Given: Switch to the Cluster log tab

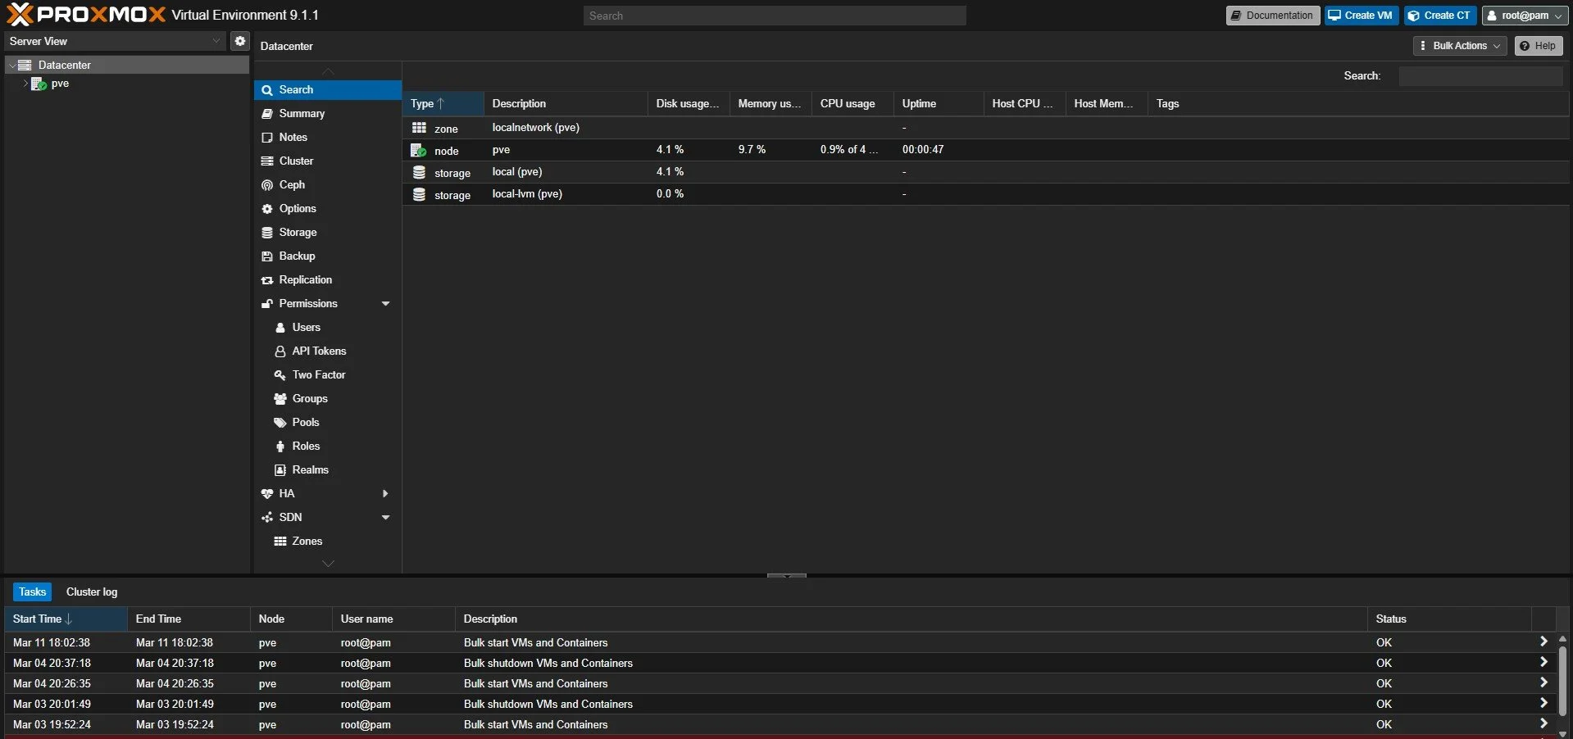Looking at the screenshot, I should pos(92,592).
